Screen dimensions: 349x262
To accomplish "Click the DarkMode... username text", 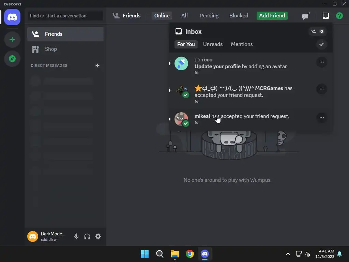I will (x=53, y=234).
